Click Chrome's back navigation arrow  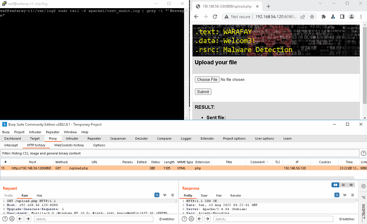coord(196,17)
